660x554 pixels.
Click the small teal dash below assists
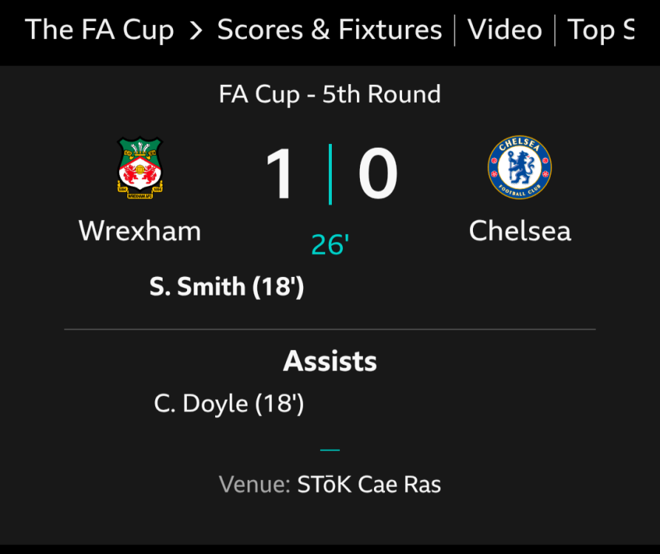(x=330, y=449)
